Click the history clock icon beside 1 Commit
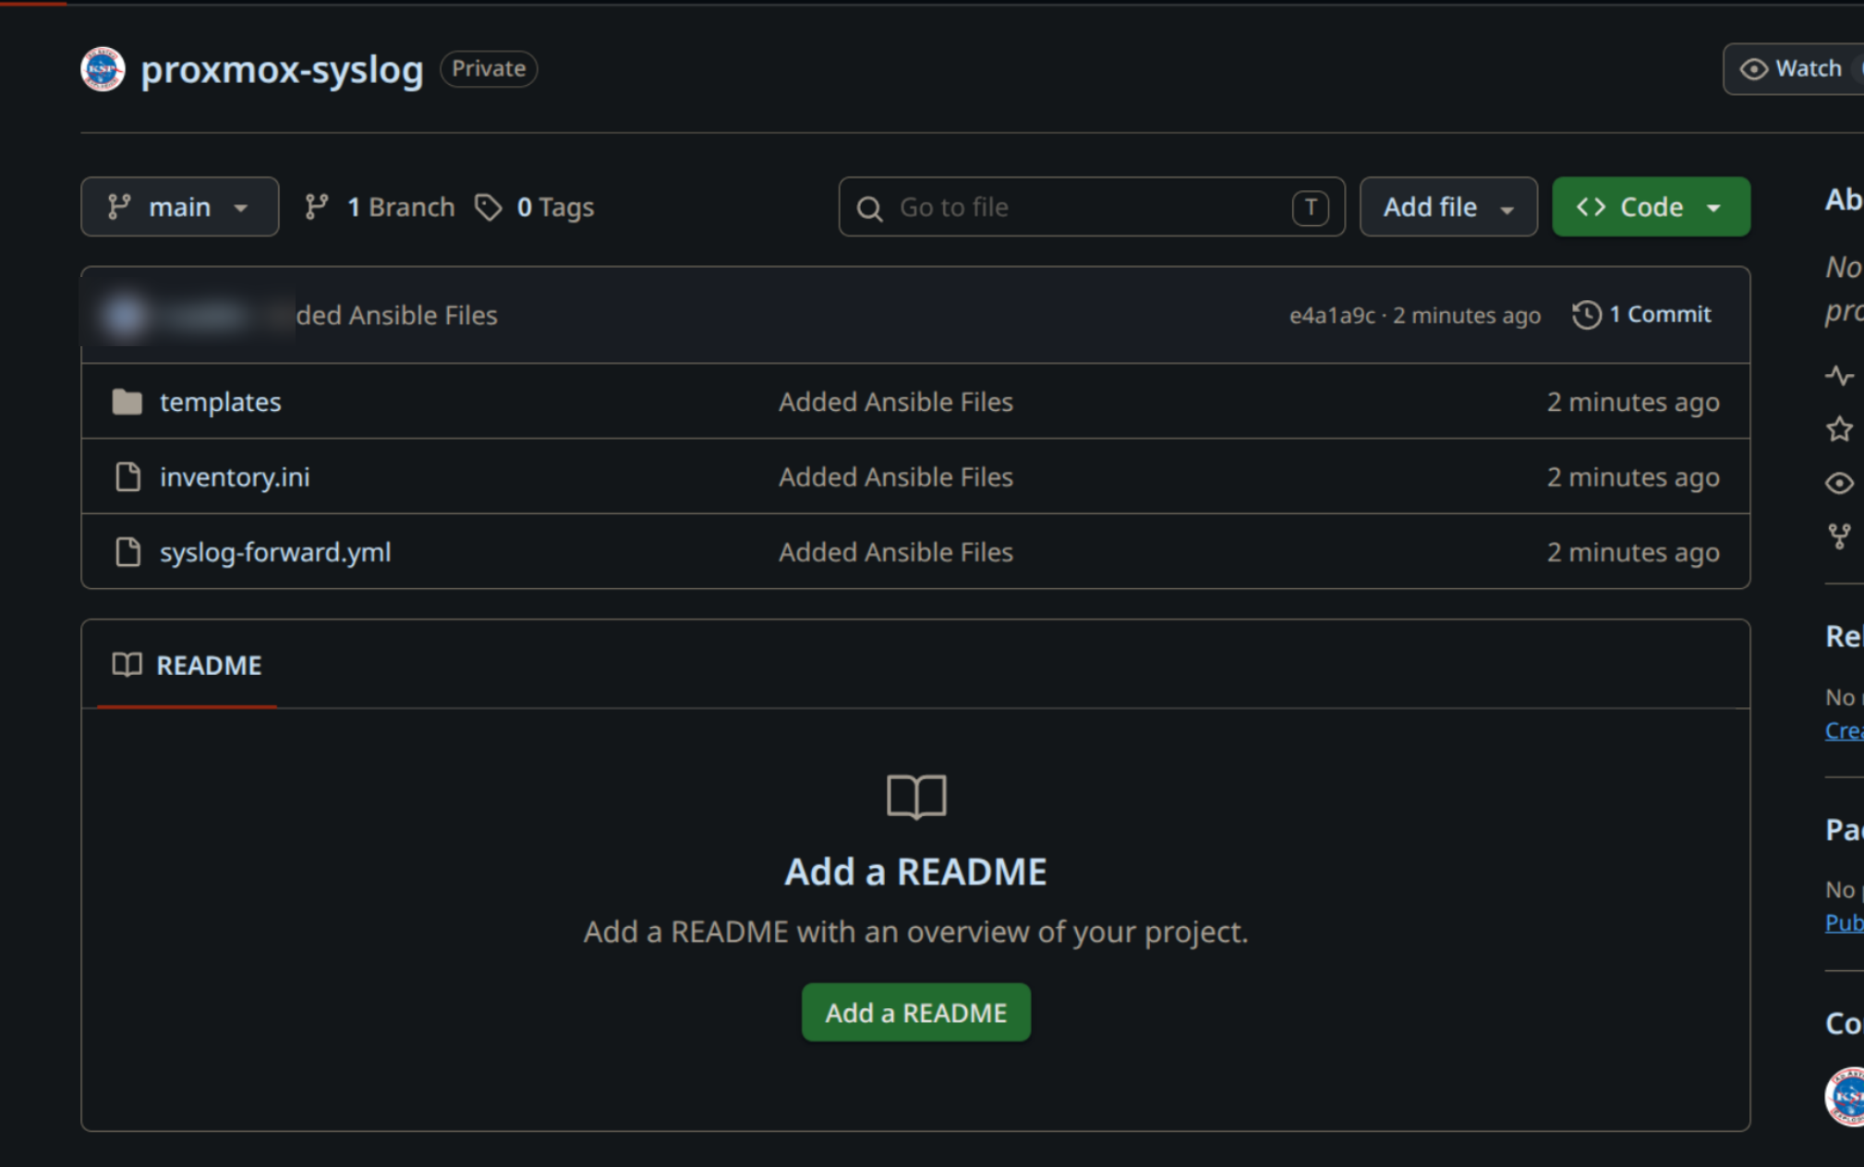Screen dimensions: 1864x1167 point(1587,315)
